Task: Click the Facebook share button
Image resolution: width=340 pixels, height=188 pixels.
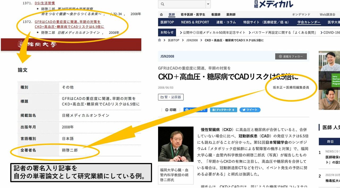Action: tap(195, 110)
